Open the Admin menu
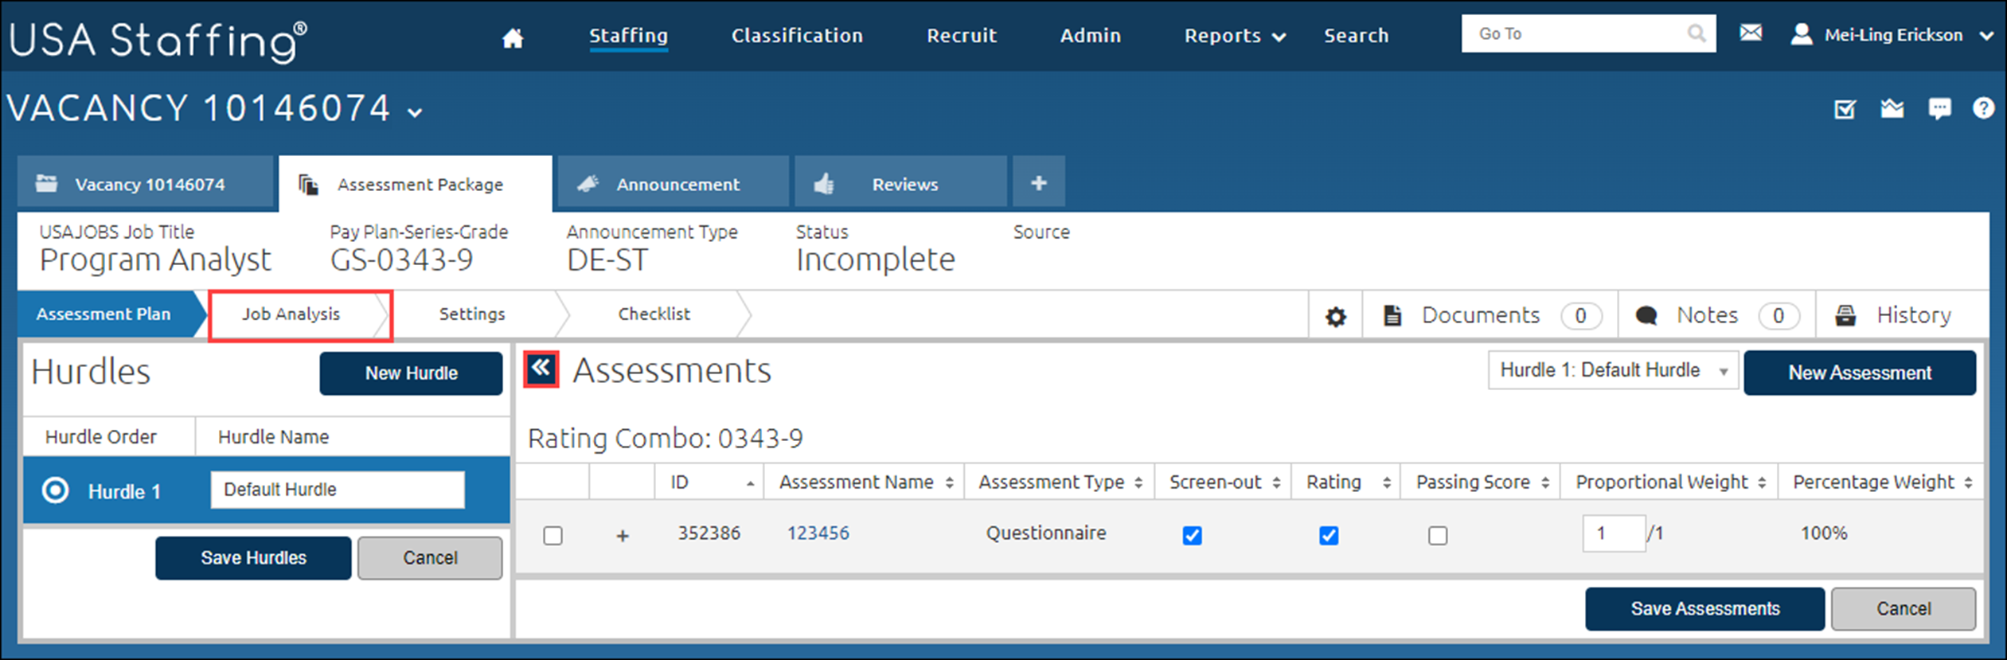 1090,36
